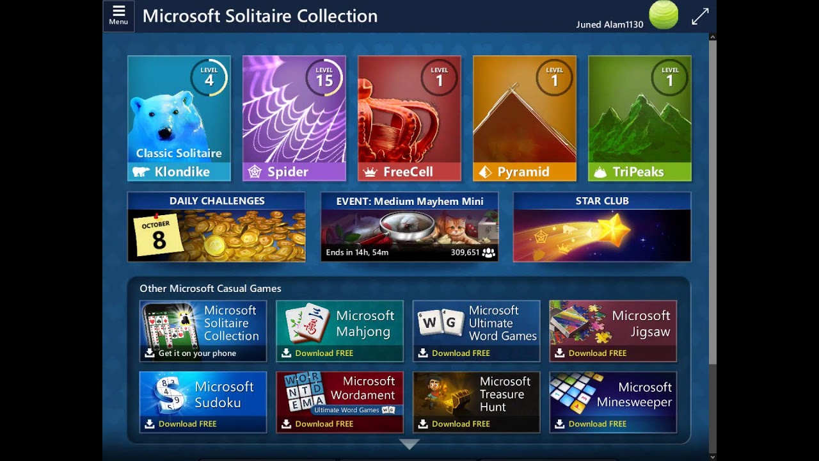Click the participants icon next to 309,651
The image size is (819, 461).
[489, 252]
